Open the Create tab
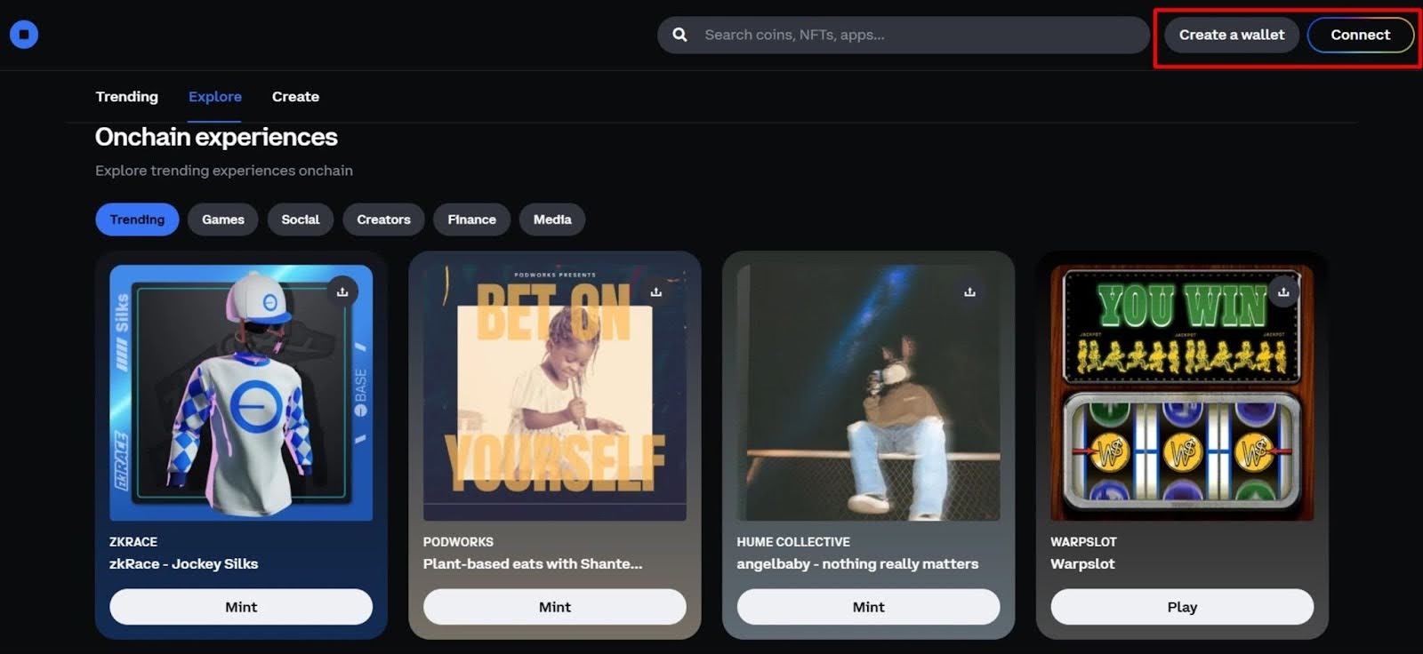 point(295,97)
